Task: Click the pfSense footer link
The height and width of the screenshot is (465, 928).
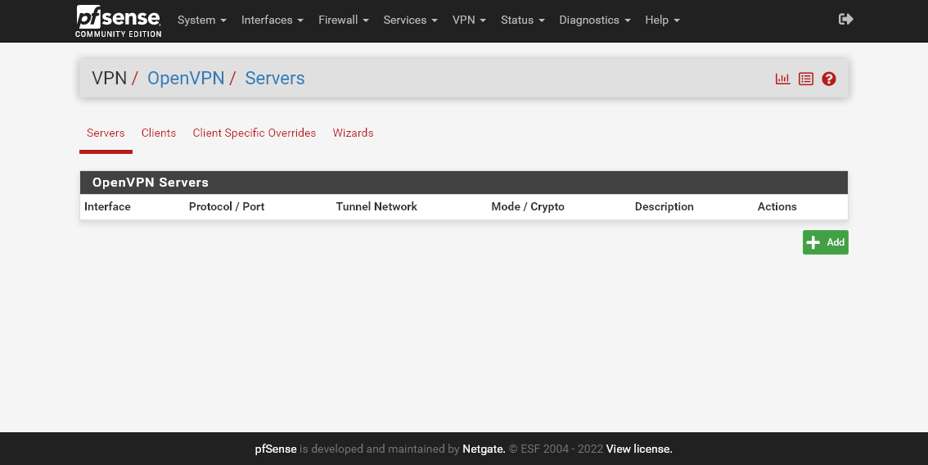Action: (x=276, y=449)
